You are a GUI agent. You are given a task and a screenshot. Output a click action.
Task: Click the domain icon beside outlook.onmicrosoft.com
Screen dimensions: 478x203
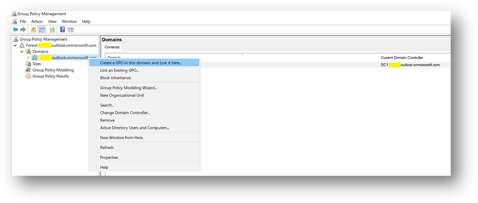pyautogui.click(x=34, y=57)
